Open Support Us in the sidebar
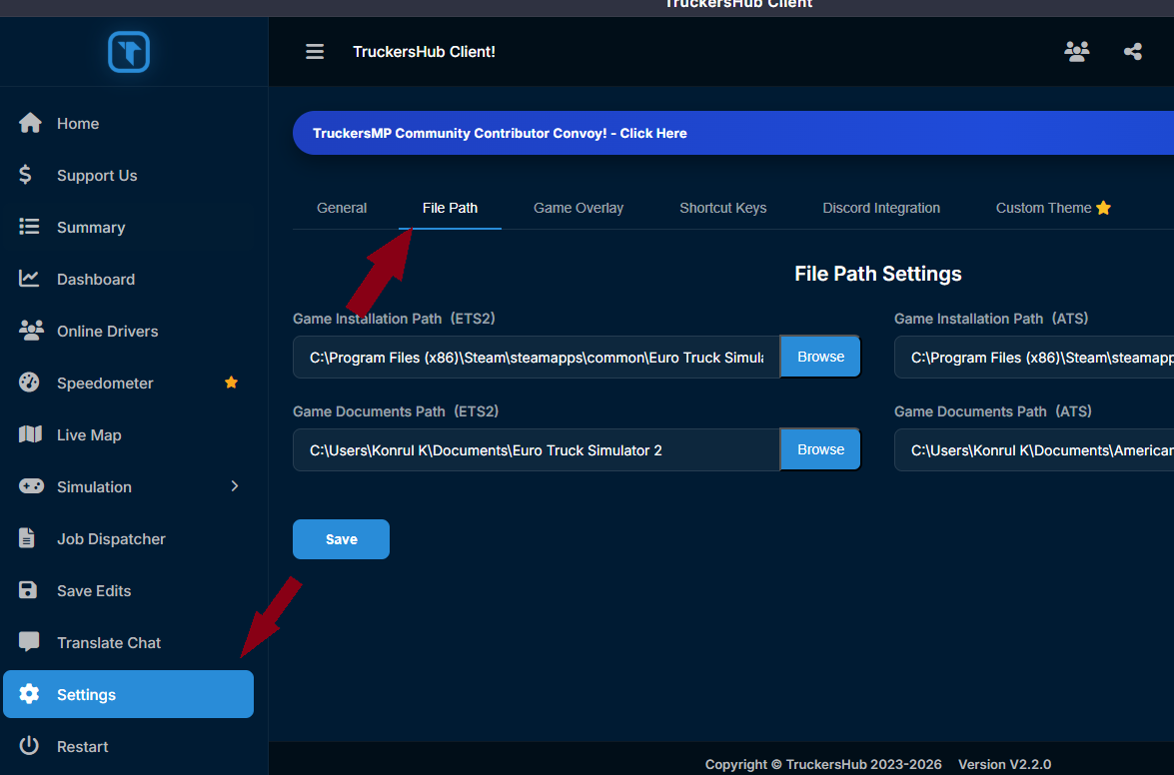Screen dimensions: 1174x775 click(x=128, y=175)
